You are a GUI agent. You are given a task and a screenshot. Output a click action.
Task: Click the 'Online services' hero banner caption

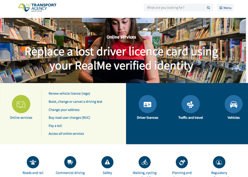pyautogui.click(x=121, y=37)
